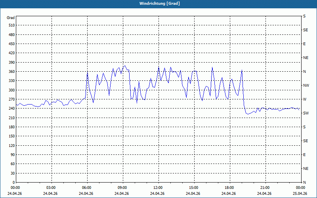Select the "Grad" unit label on the left axis
317x198 pixels.
pos(11,18)
